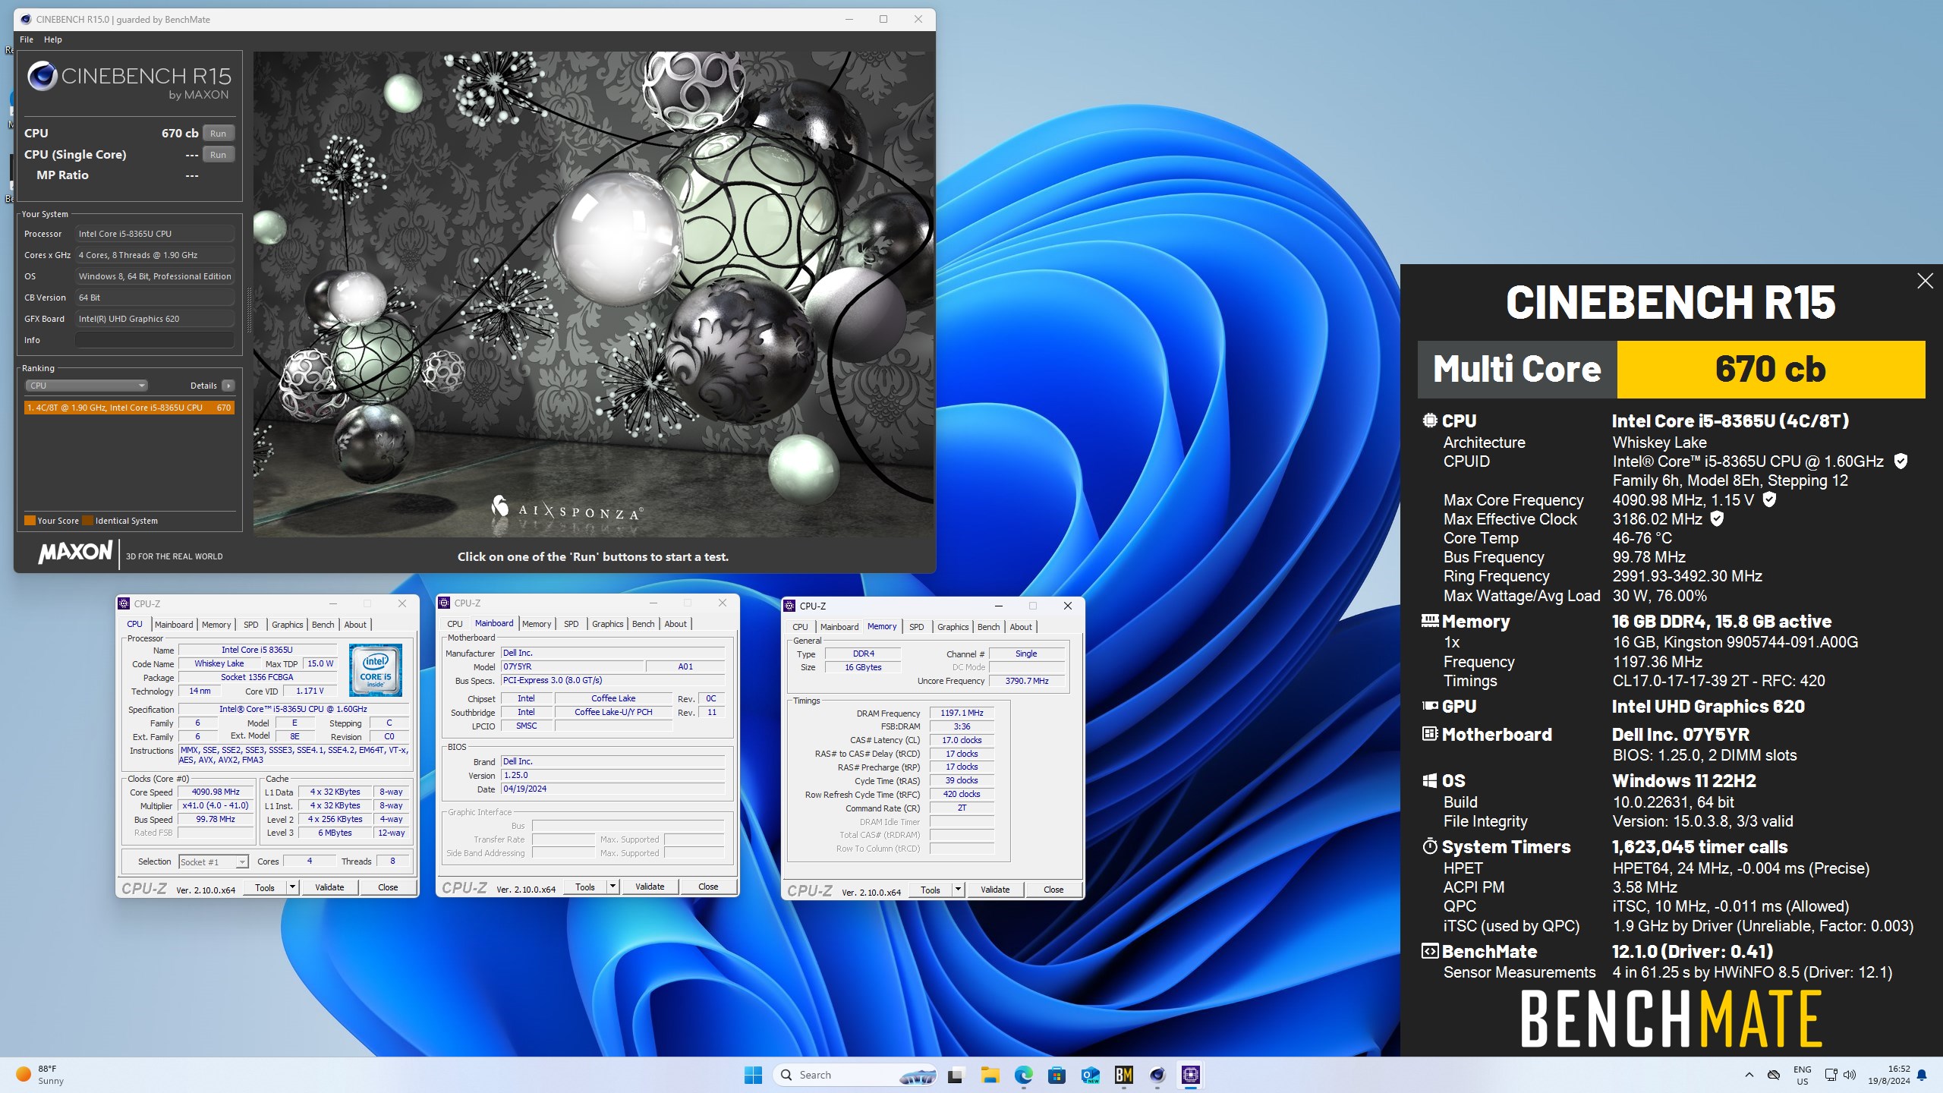Click the Identical System legend square
Image resolution: width=1943 pixels, height=1093 pixels.
point(87,521)
